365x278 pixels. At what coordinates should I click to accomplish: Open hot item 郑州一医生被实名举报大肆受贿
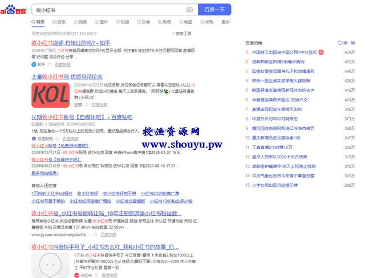click(281, 81)
